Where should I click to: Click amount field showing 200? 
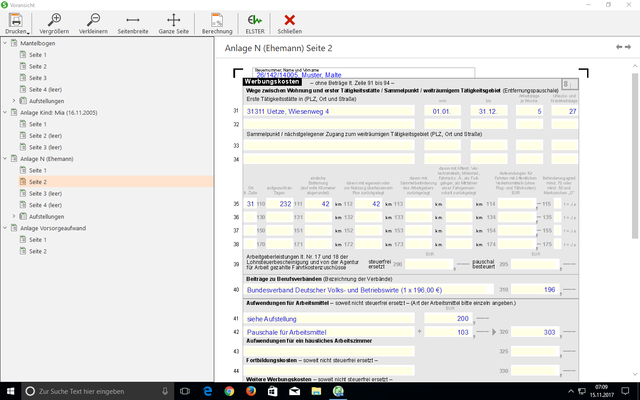(448, 319)
